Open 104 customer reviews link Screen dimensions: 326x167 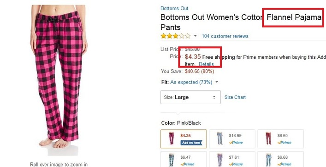coord(225,36)
